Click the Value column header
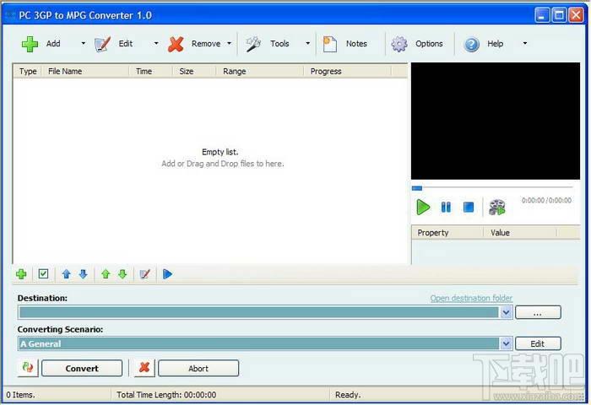 (x=520, y=232)
